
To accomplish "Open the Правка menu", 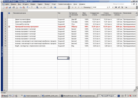I will (13, 4).
